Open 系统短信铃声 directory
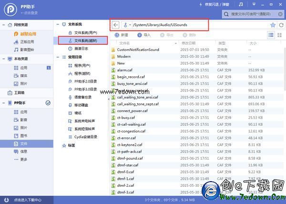 (82, 129)
